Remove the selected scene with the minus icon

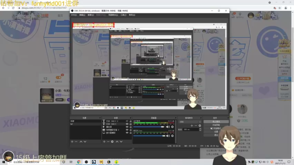tap(76, 142)
